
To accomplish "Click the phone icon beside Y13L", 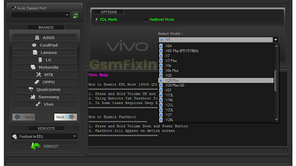I will pos(161,95).
